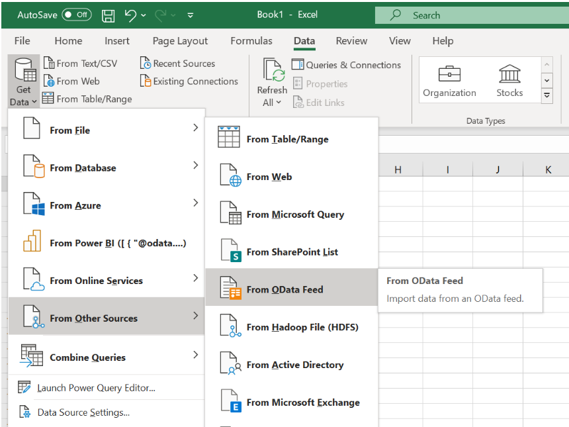The width and height of the screenshot is (569, 427).
Task: Click From Web in the ribbon
Action: (x=71, y=81)
